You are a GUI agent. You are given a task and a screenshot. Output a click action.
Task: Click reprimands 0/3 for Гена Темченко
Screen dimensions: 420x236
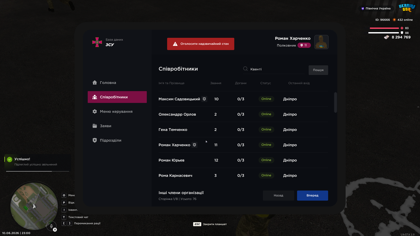point(241,129)
